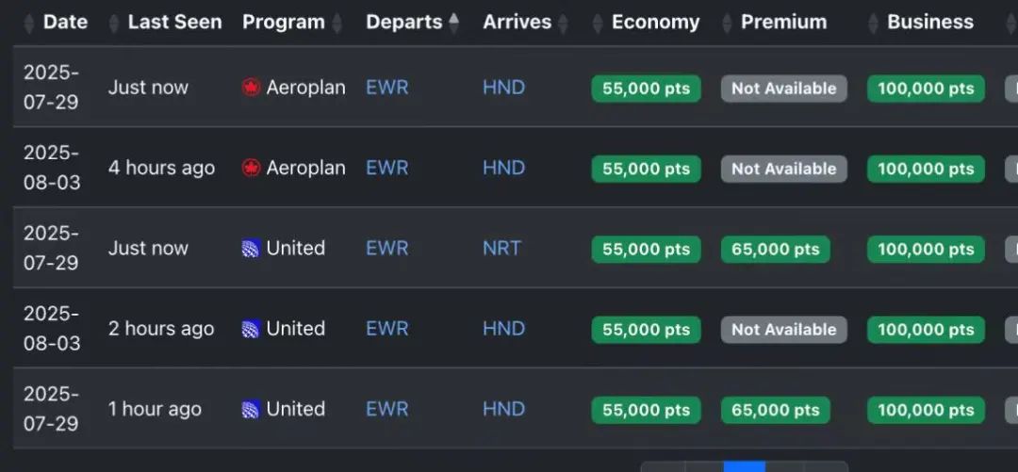The image size is (1018, 472).
Task: Select 65,000 pts Premium fare on NRT flight
Action: (x=775, y=250)
